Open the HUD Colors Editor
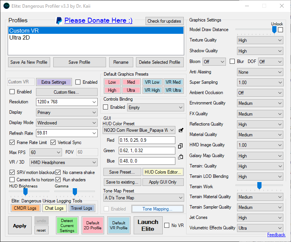The width and height of the screenshot is (291, 242). point(163,172)
